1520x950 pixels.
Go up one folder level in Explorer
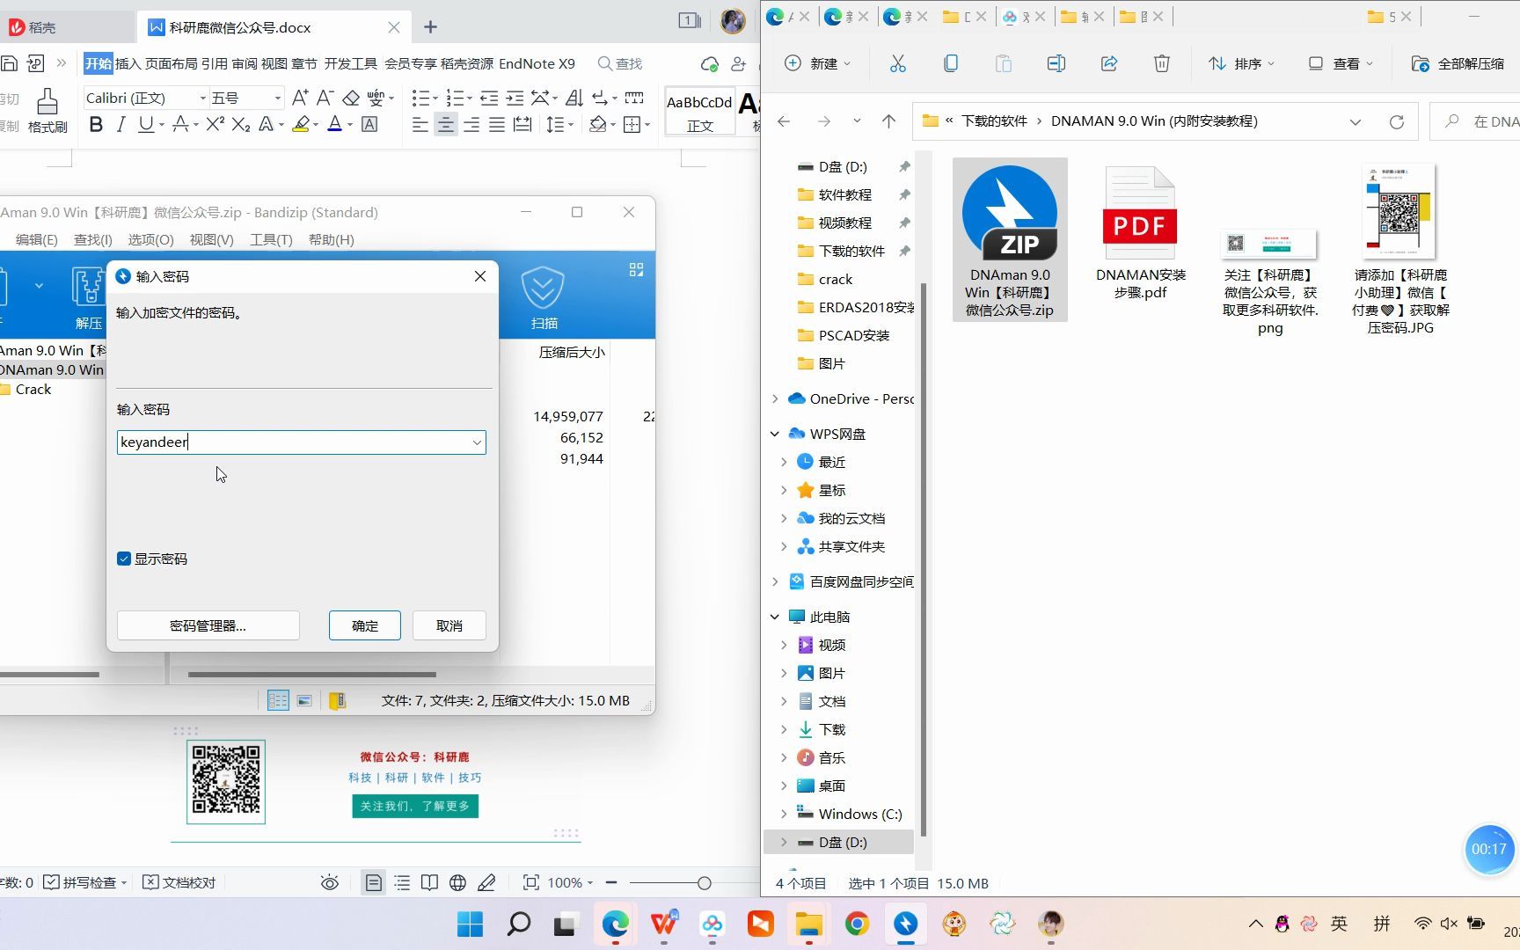pyautogui.click(x=888, y=121)
